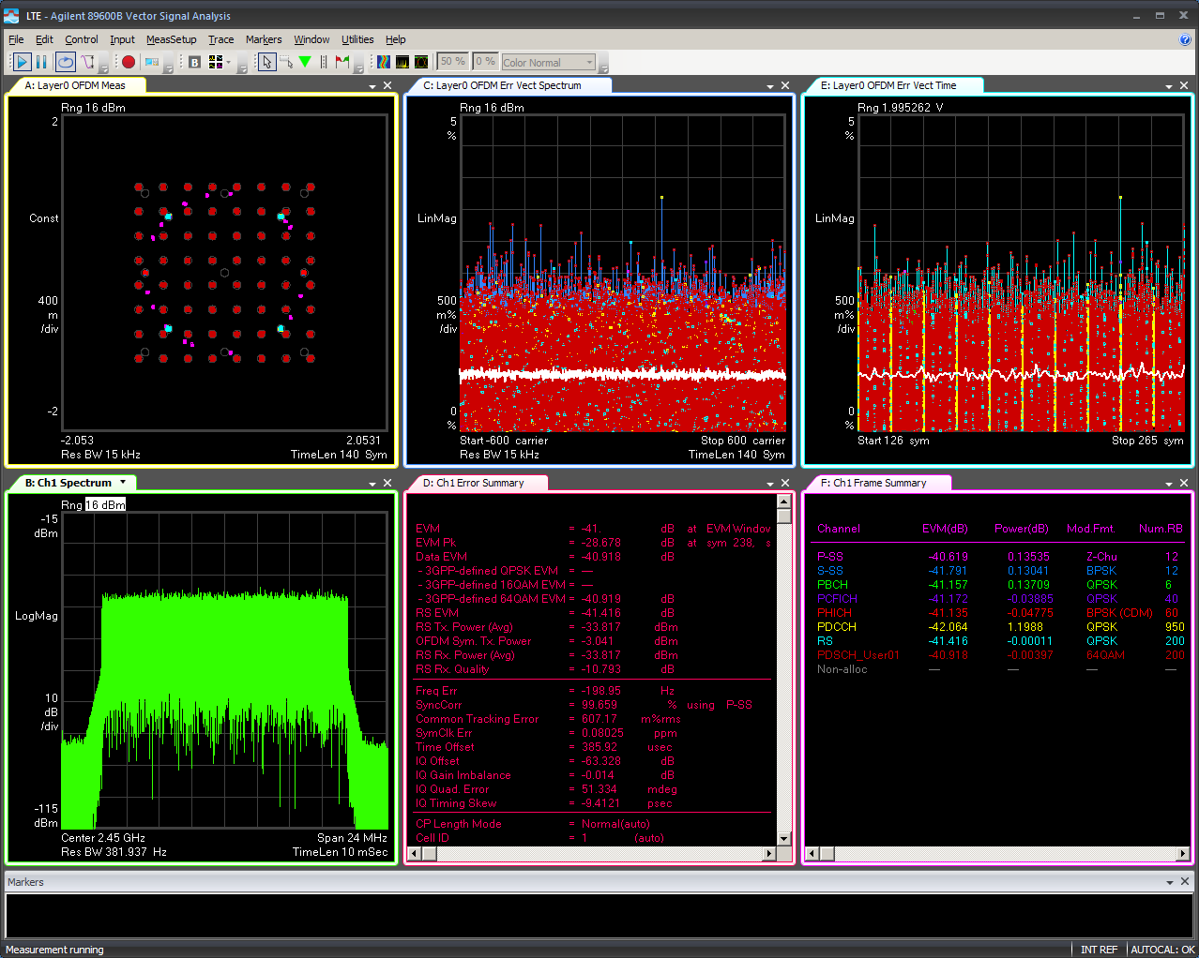The image size is (1199, 958).
Task: Click the 50 % field in toolbar
Action: pos(453,62)
